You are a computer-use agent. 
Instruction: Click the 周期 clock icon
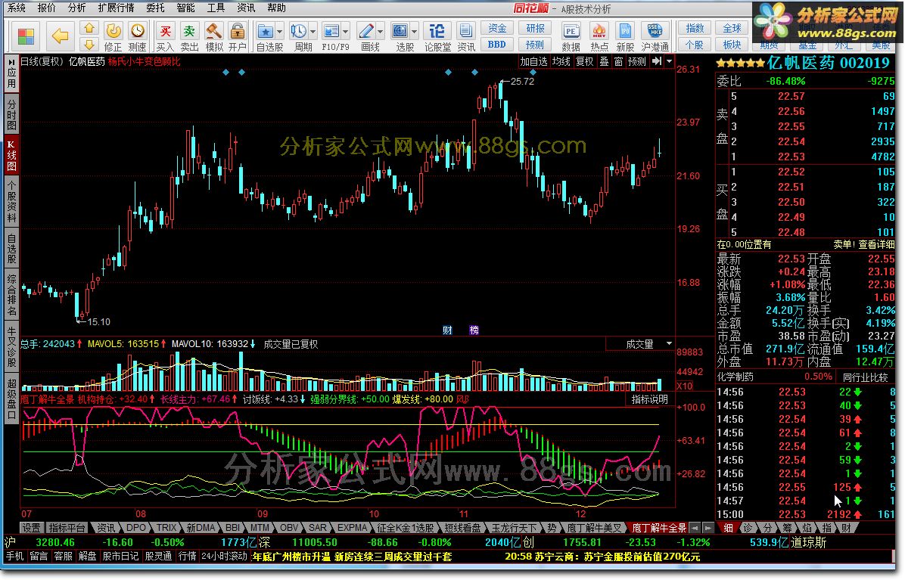point(298,30)
